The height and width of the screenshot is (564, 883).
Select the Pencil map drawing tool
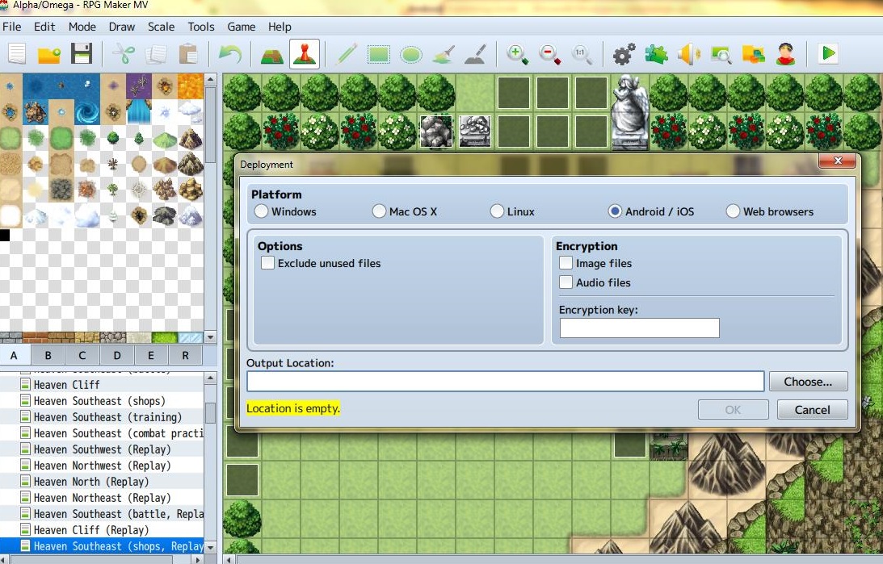click(347, 54)
